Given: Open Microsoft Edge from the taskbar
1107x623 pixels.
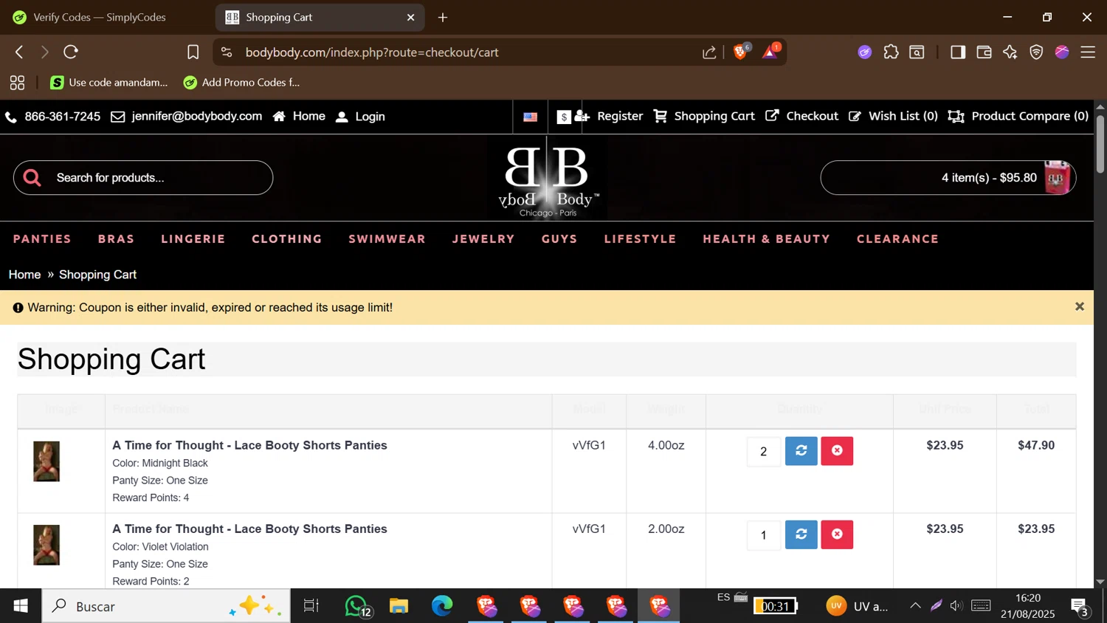Looking at the screenshot, I should click(441, 606).
